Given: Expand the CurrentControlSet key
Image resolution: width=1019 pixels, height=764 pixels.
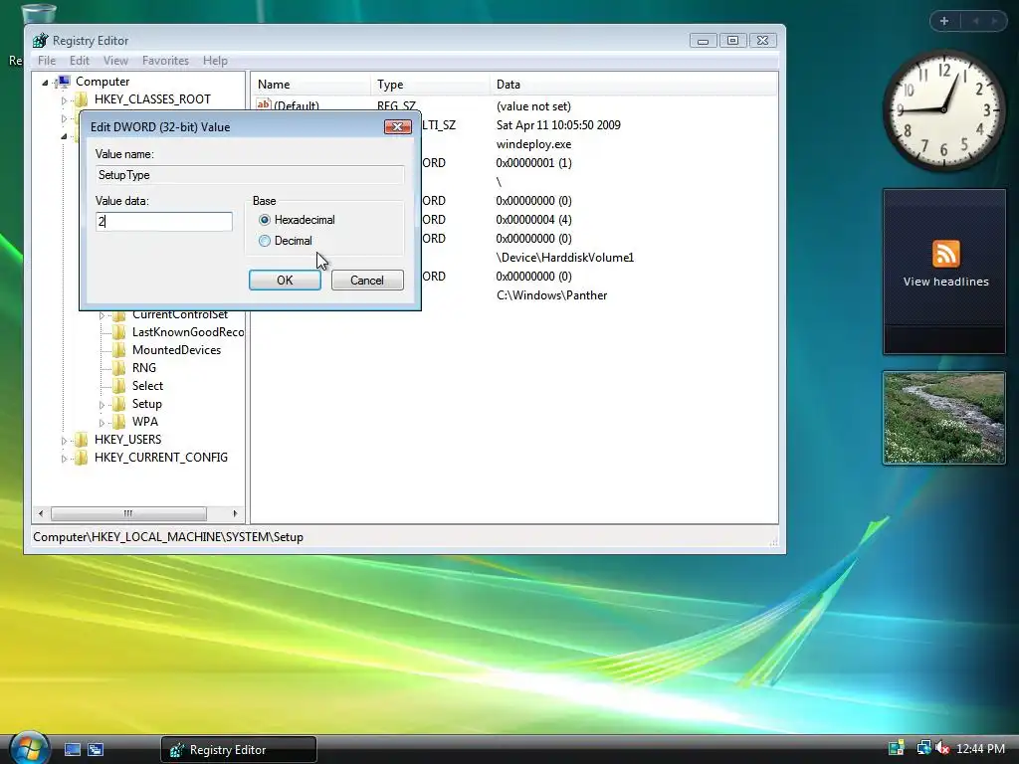Looking at the screenshot, I should (x=102, y=315).
